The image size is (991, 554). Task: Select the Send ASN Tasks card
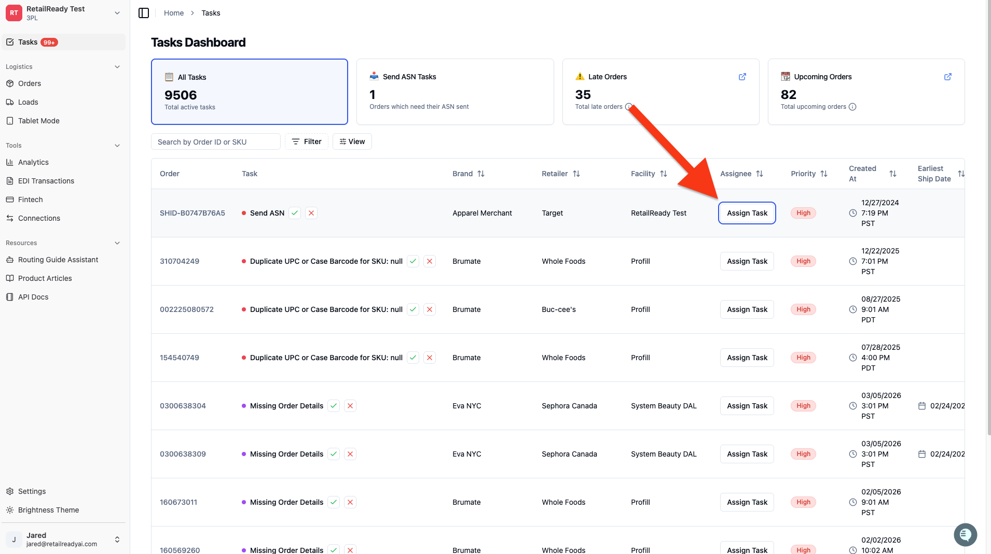[x=455, y=92]
